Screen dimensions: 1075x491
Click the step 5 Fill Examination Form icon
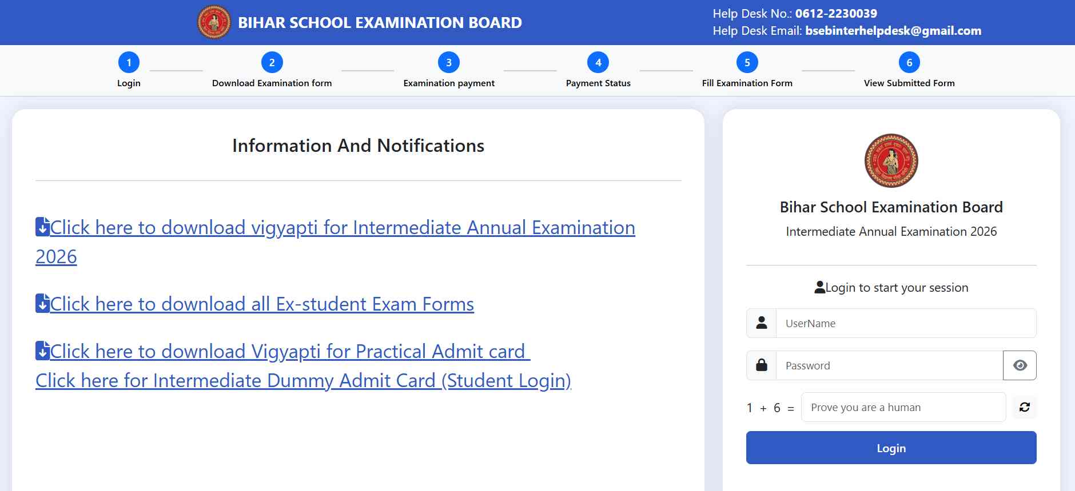(747, 62)
